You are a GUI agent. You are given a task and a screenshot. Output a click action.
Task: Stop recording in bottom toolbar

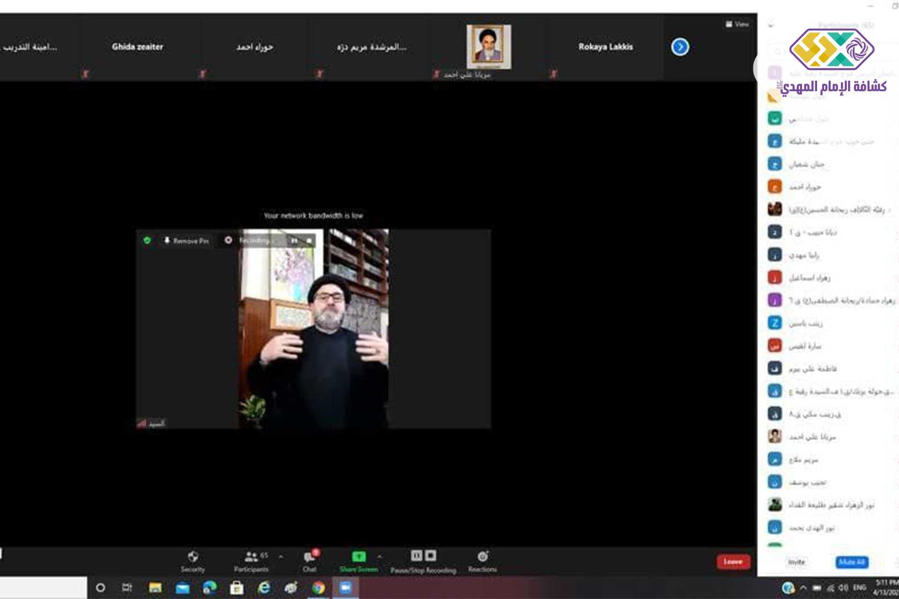click(x=431, y=555)
